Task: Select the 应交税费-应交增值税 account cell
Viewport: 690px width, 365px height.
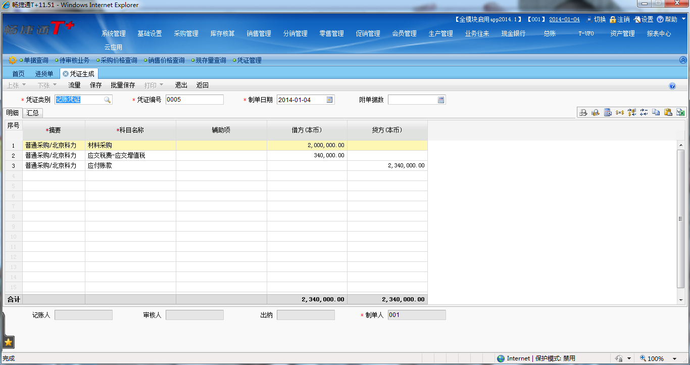Action: click(130, 155)
